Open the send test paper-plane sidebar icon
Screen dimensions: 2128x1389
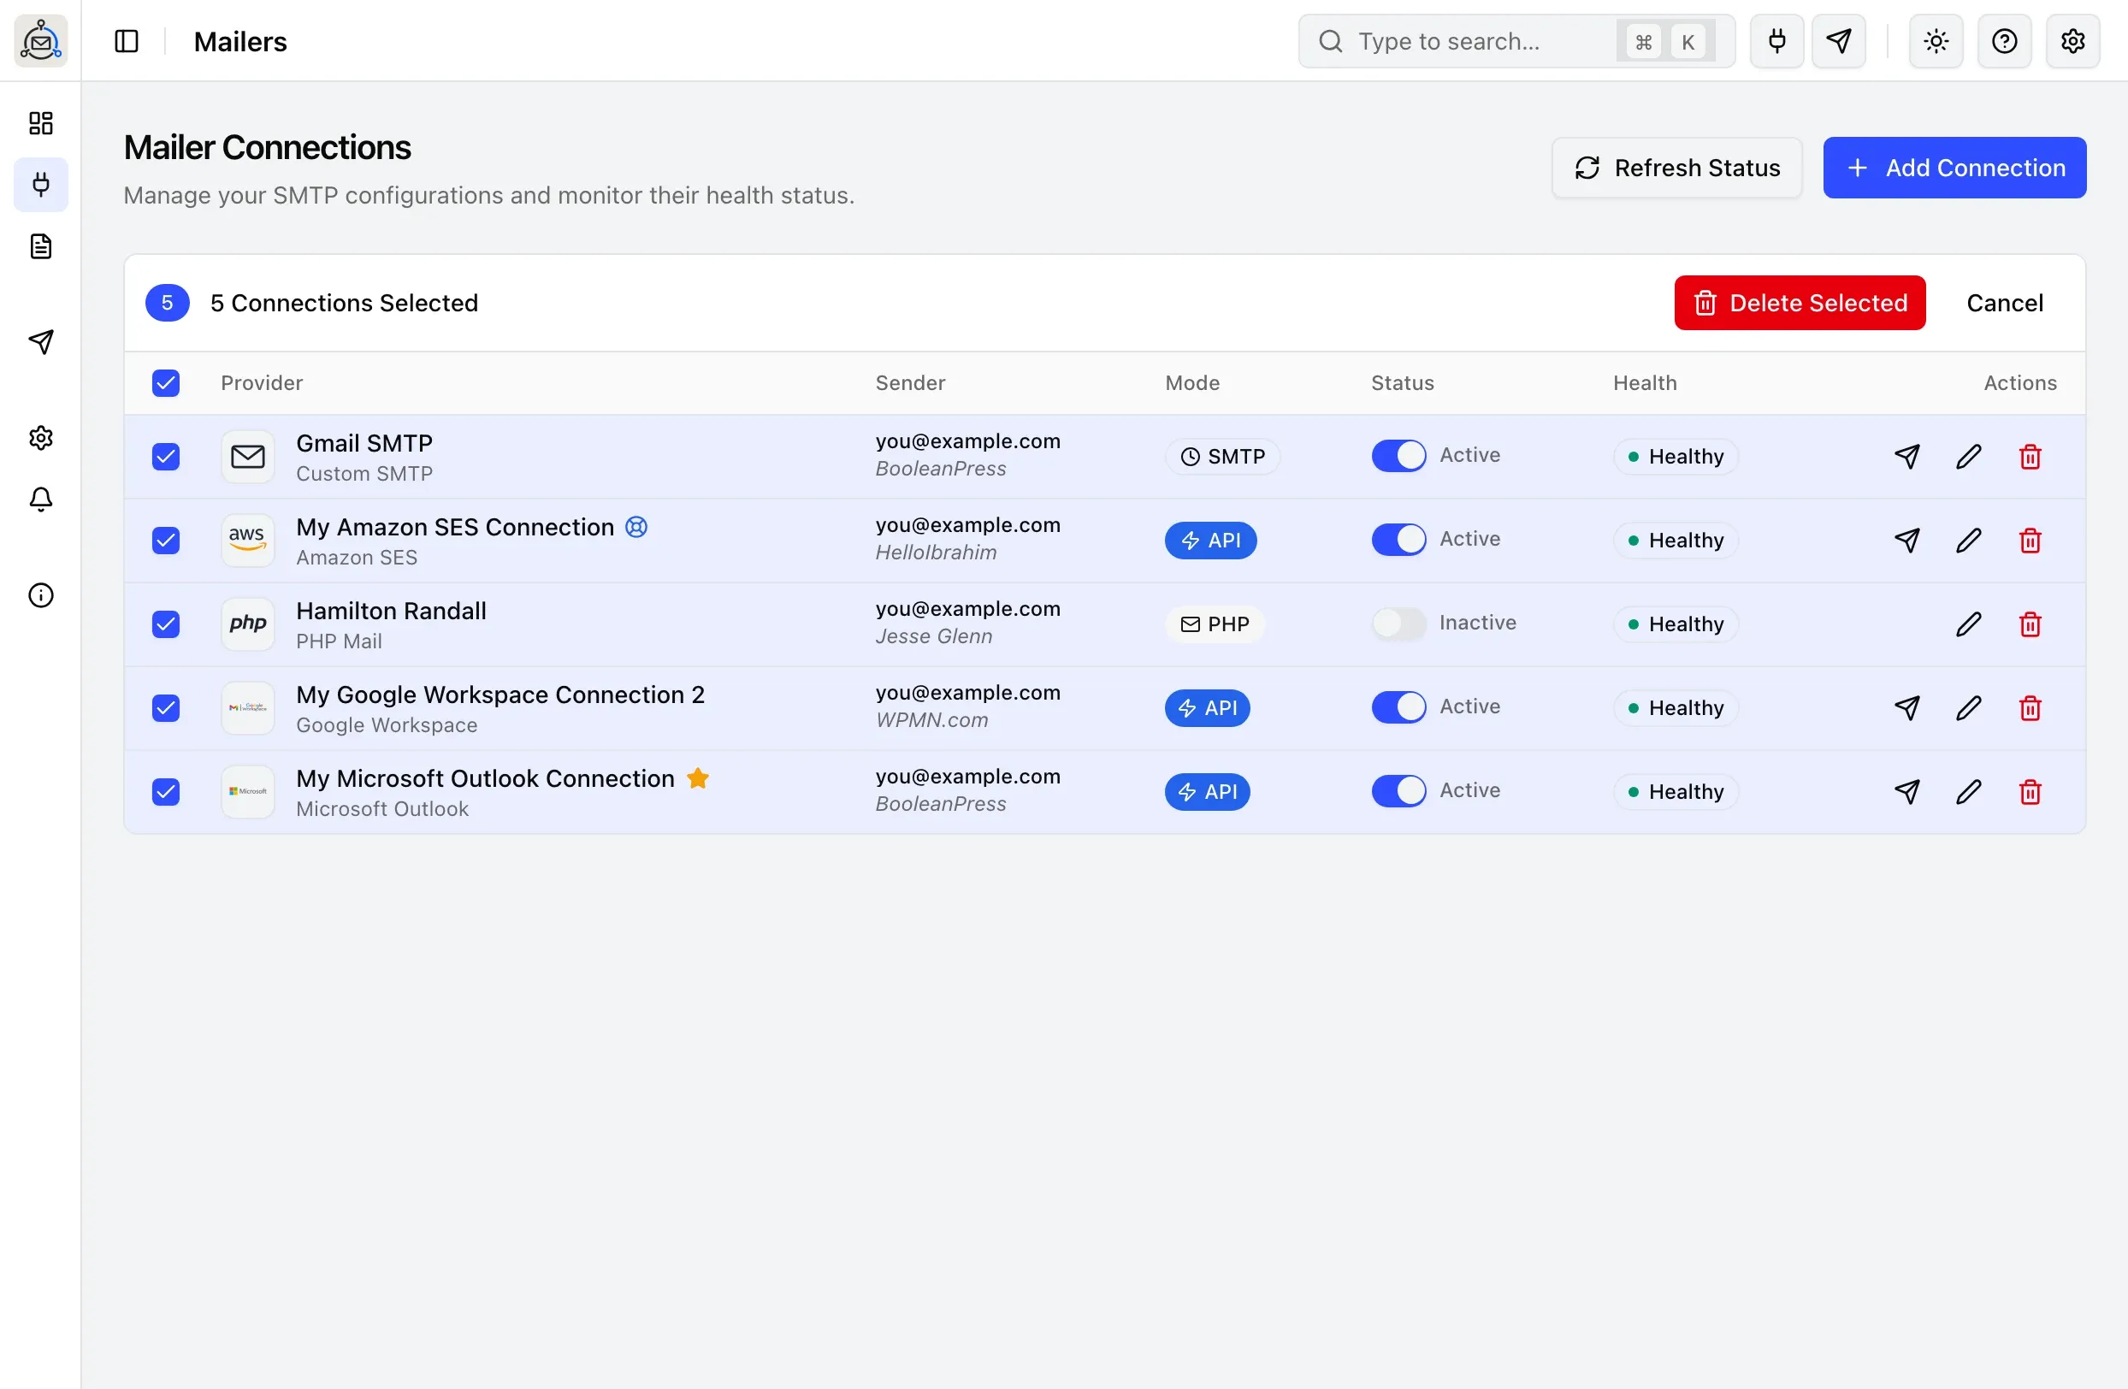(41, 341)
